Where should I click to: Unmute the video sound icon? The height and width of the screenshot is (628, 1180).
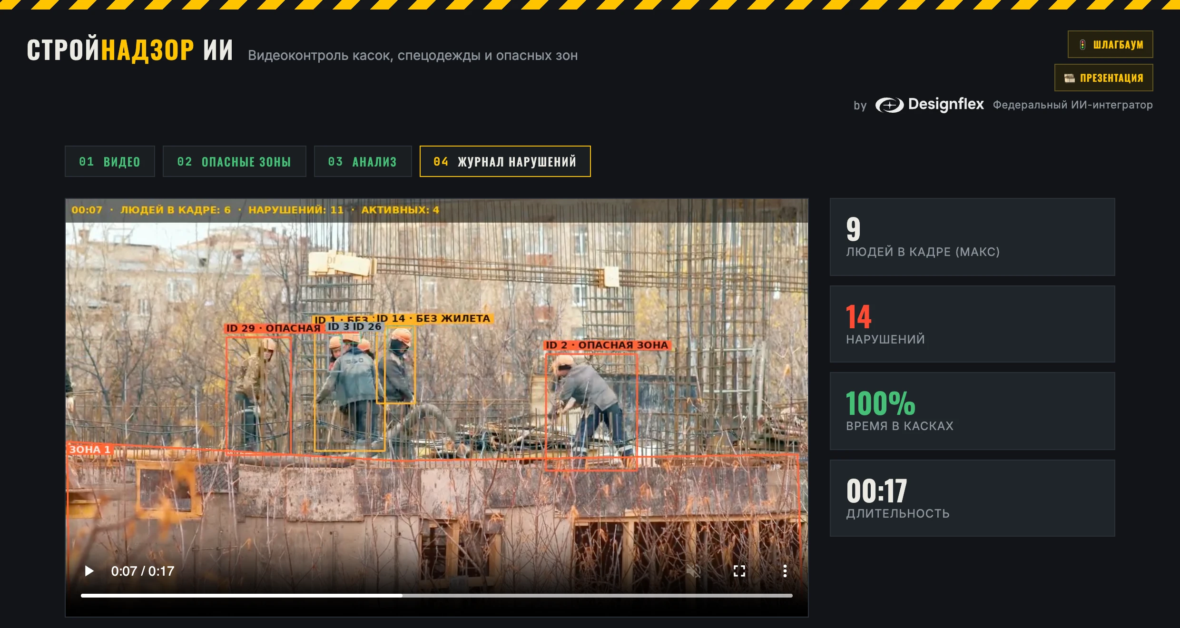point(693,571)
